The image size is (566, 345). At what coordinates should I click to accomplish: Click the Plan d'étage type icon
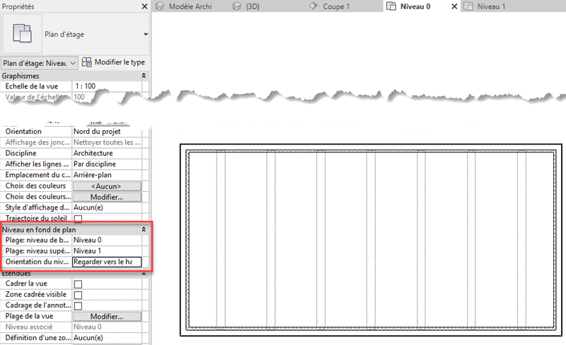click(22, 33)
